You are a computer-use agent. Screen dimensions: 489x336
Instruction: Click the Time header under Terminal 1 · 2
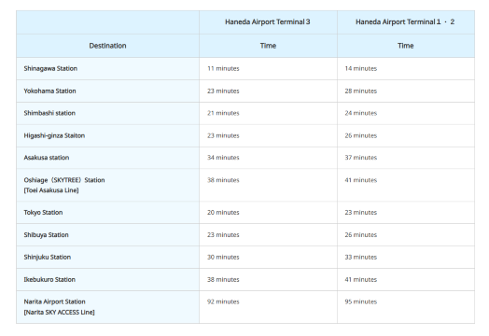click(405, 46)
